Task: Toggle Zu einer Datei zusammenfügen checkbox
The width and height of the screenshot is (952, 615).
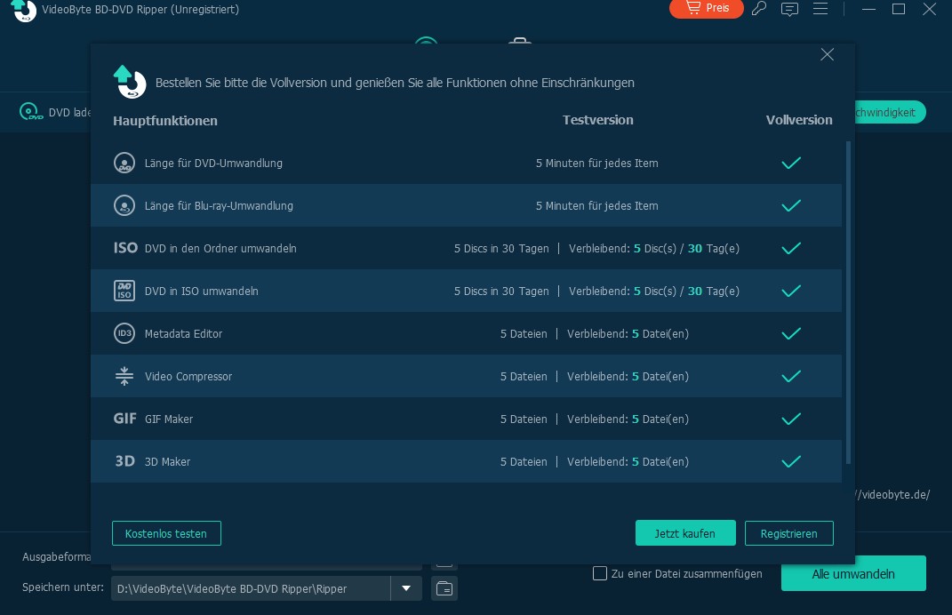Action: pyautogui.click(x=599, y=573)
